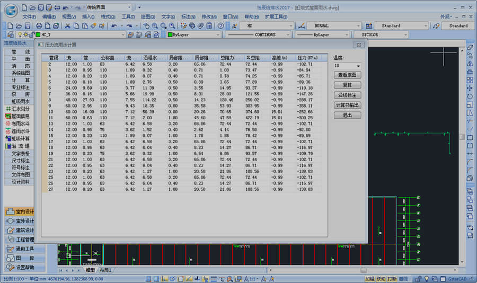The width and height of the screenshot is (477, 283).
Task: Click the Cut scissors icon in toolbar
Action: pyautogui.click(x=67, y=25)
